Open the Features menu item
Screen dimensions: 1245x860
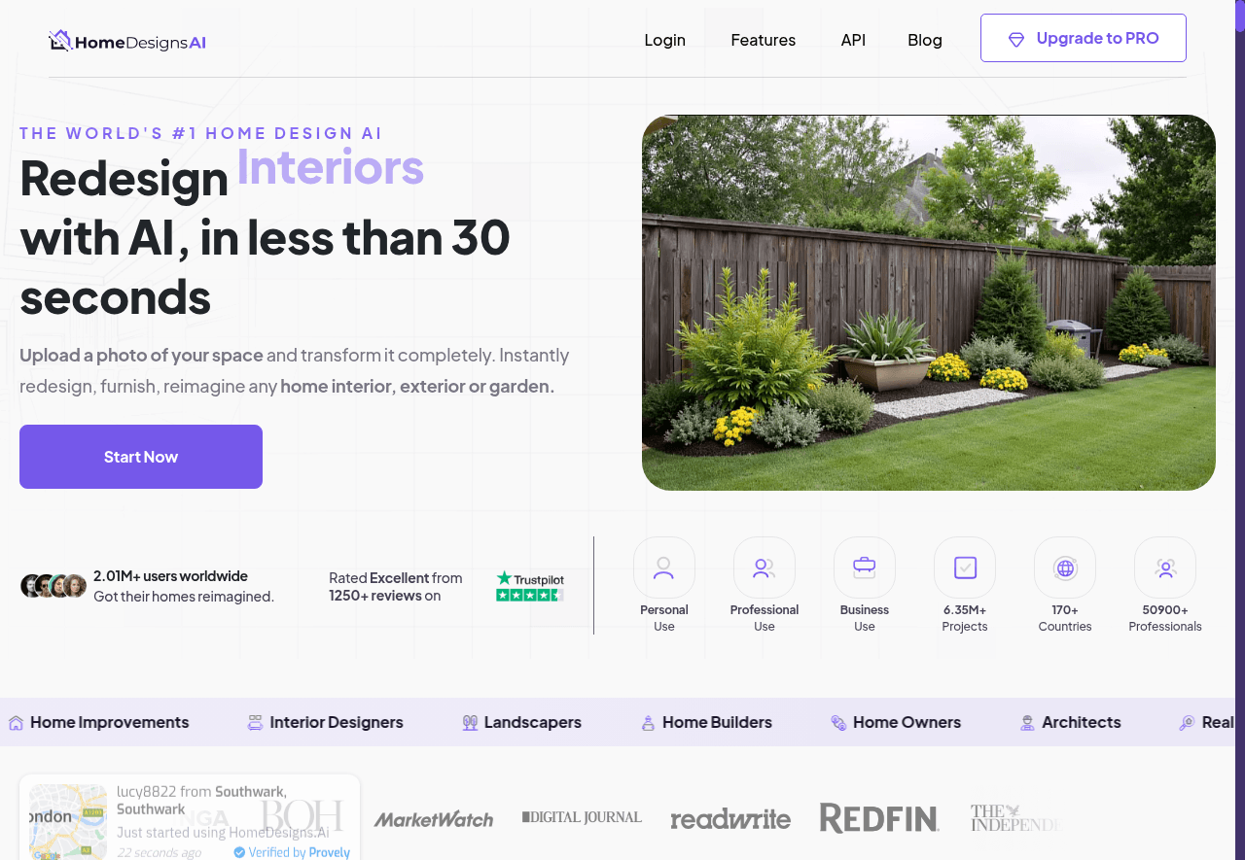tap(763, 40)
